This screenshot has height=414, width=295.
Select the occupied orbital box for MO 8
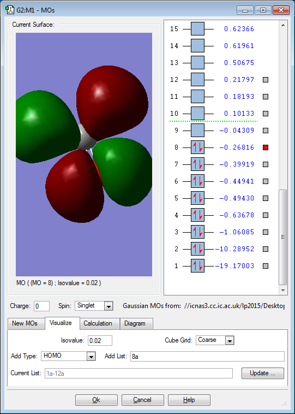point(197,147)
